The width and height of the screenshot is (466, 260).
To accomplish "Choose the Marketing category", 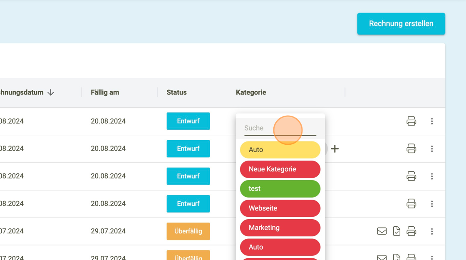I will [280, 228].
